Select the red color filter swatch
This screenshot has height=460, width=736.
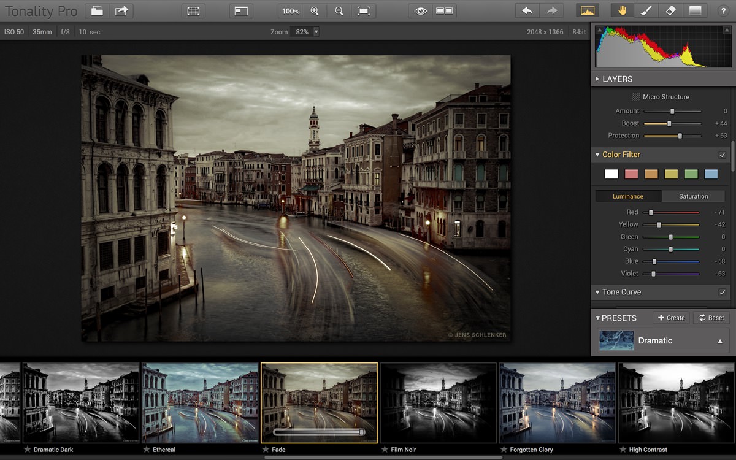tap(632, 174)
